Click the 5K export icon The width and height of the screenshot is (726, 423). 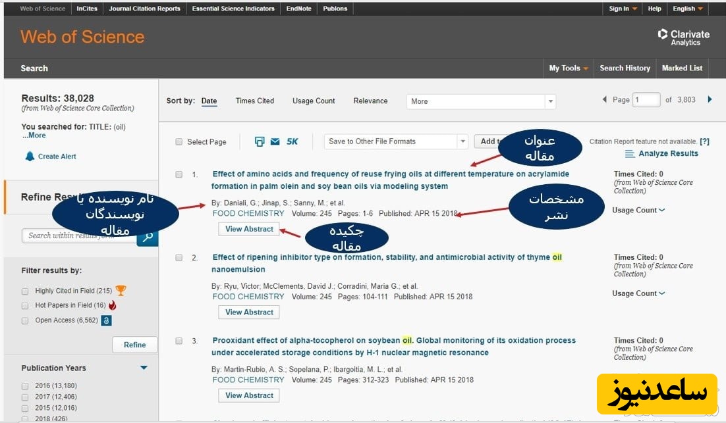tap(293, 141)
